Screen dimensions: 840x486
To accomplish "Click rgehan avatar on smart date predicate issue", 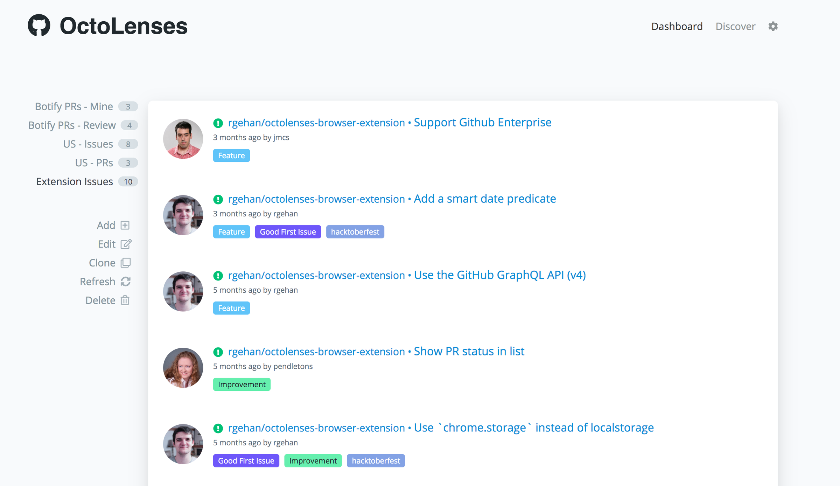I will coord(183,215).
